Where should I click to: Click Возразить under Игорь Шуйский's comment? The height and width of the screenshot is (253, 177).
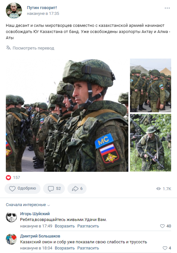point(65,226)
